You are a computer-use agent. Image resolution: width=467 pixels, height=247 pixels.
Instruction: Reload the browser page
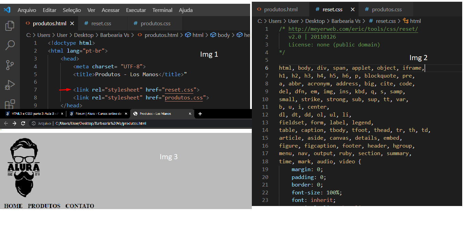[x=23, y=123]
